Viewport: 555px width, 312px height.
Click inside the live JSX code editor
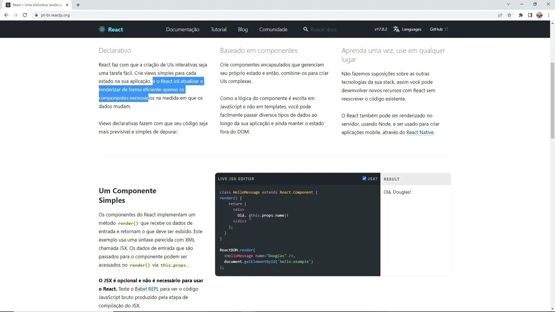[297, 230]
